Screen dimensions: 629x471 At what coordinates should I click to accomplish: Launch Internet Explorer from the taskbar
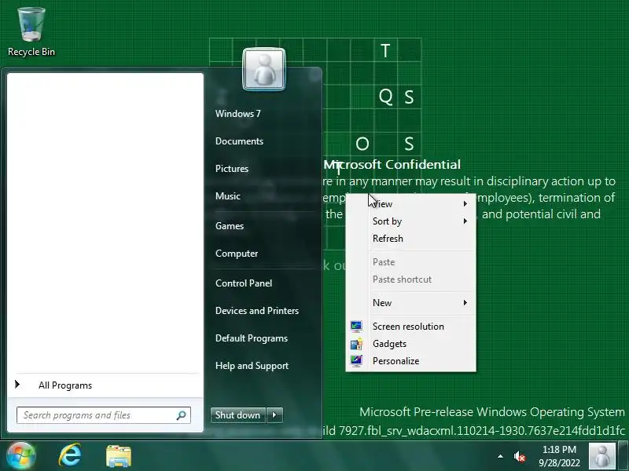click(70, 455)
